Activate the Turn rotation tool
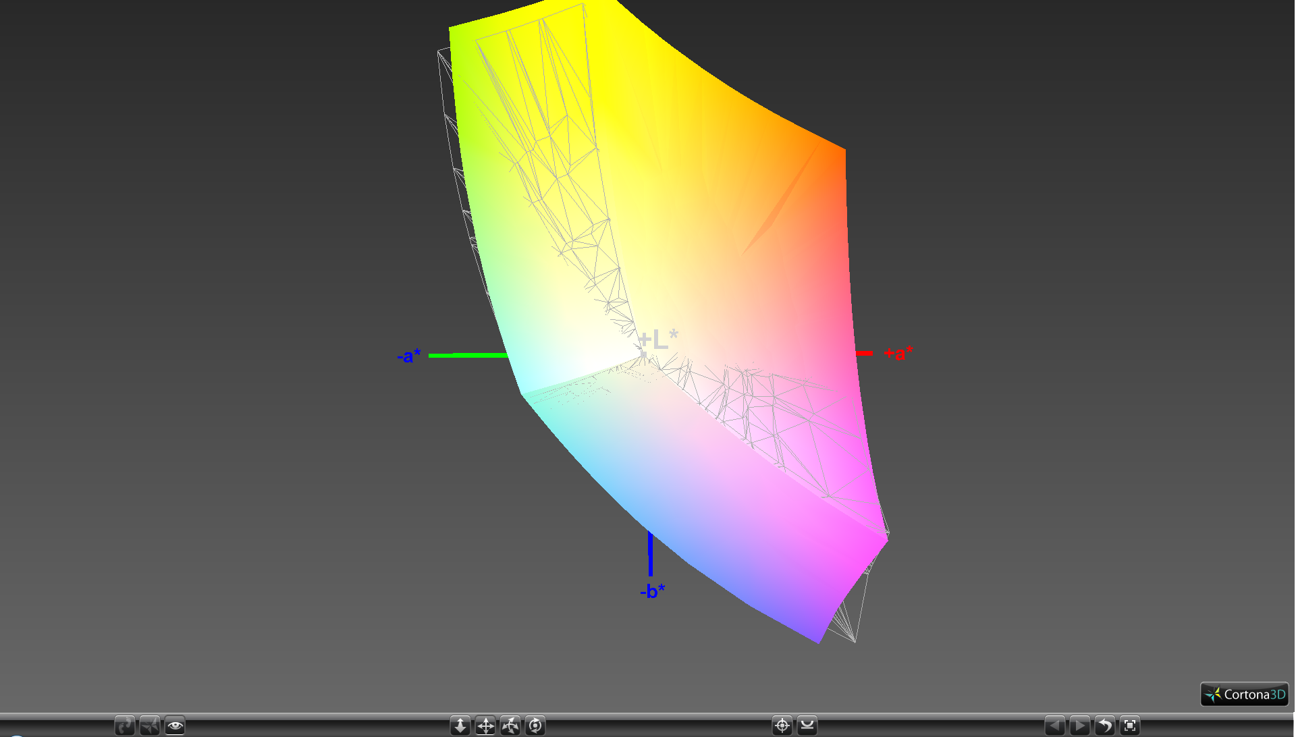This screenshot has width=1296, height=737. click(510, 726)
